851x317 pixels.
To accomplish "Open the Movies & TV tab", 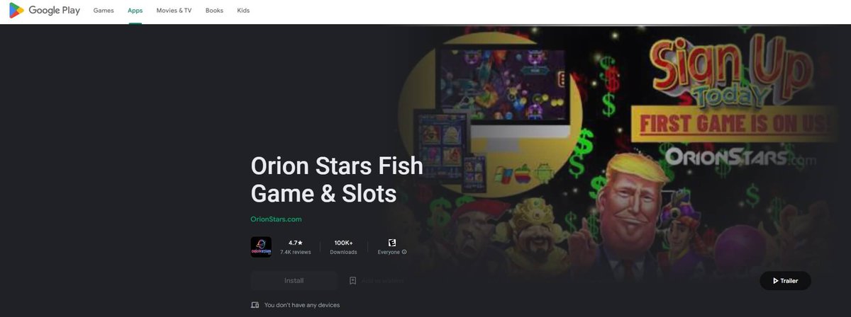I will [x=174, y=11].
